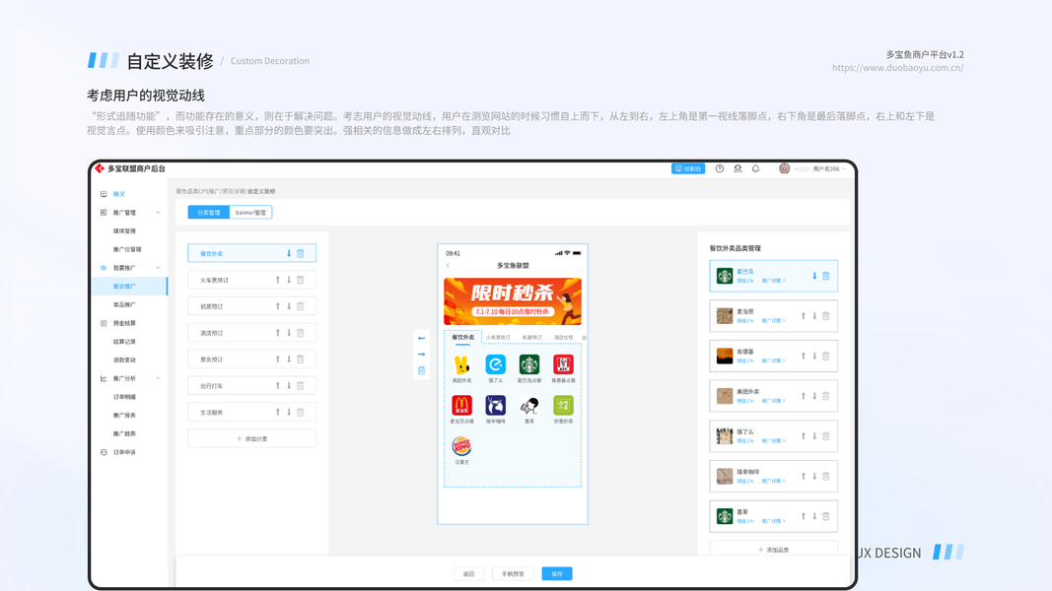1052x591 pixels.
Task: Open 结算记录 in the sidebar
Action: point(124,342)
